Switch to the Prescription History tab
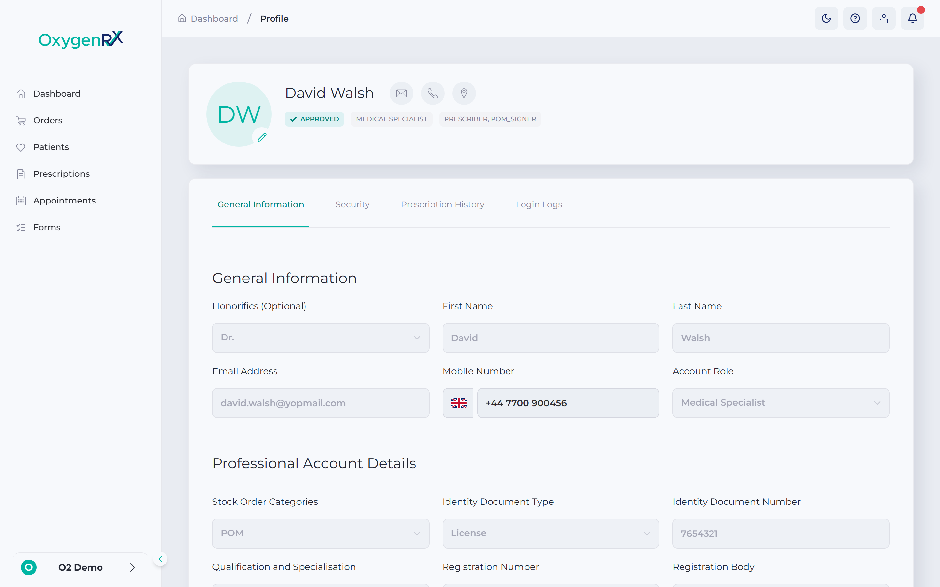 (x=443, y=204)
